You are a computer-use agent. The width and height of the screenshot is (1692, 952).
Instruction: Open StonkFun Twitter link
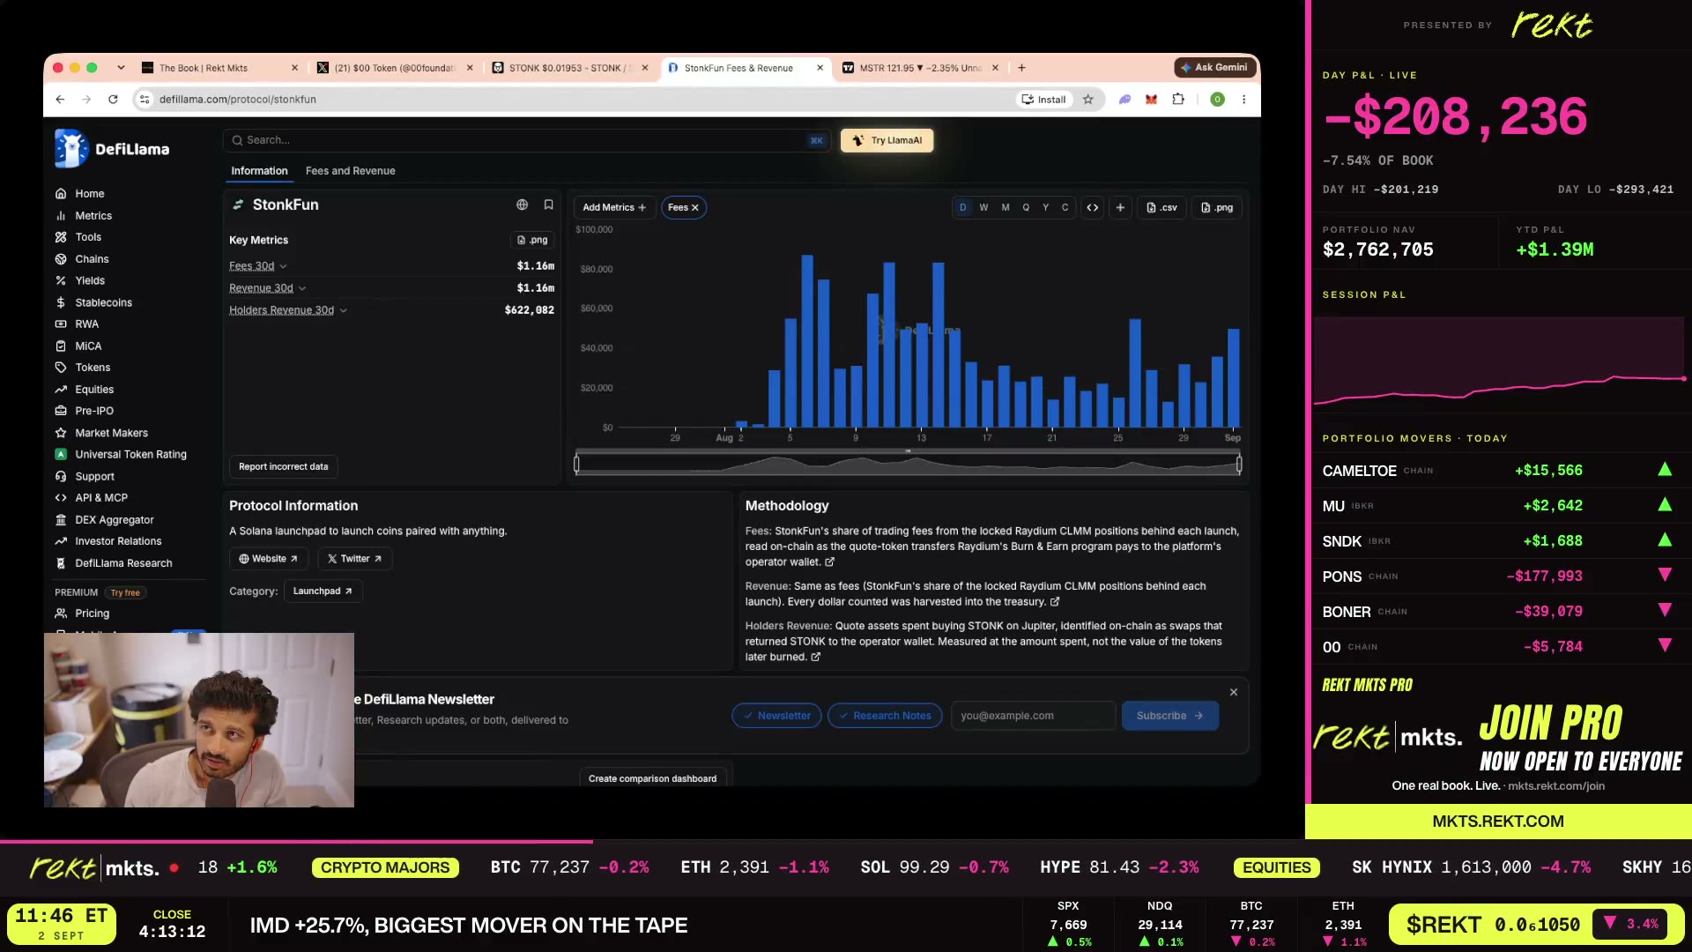(354, 559)
